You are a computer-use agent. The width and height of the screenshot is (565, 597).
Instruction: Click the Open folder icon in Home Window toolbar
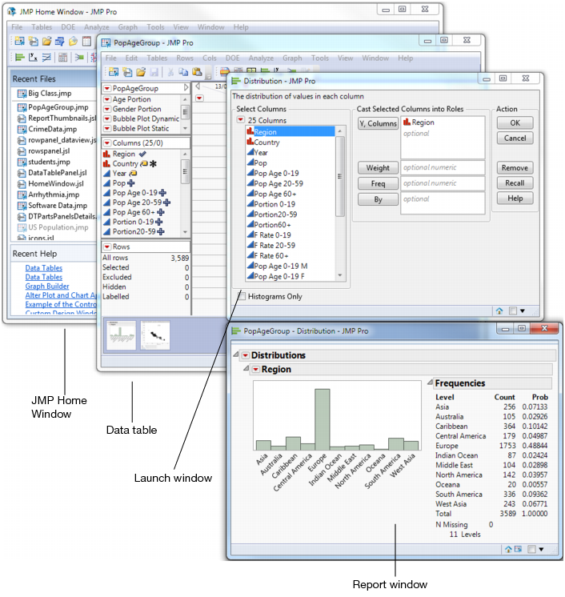click(x=47, y=41)
